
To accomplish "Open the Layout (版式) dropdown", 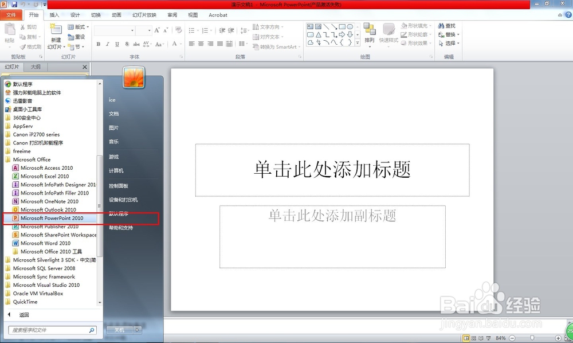I will pos(78,27).
